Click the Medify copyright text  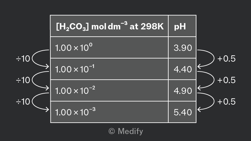pyautogui.click(x=126, y=132)
